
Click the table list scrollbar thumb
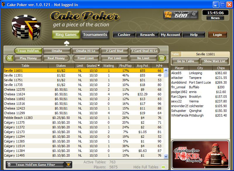(x=166, y=75)
